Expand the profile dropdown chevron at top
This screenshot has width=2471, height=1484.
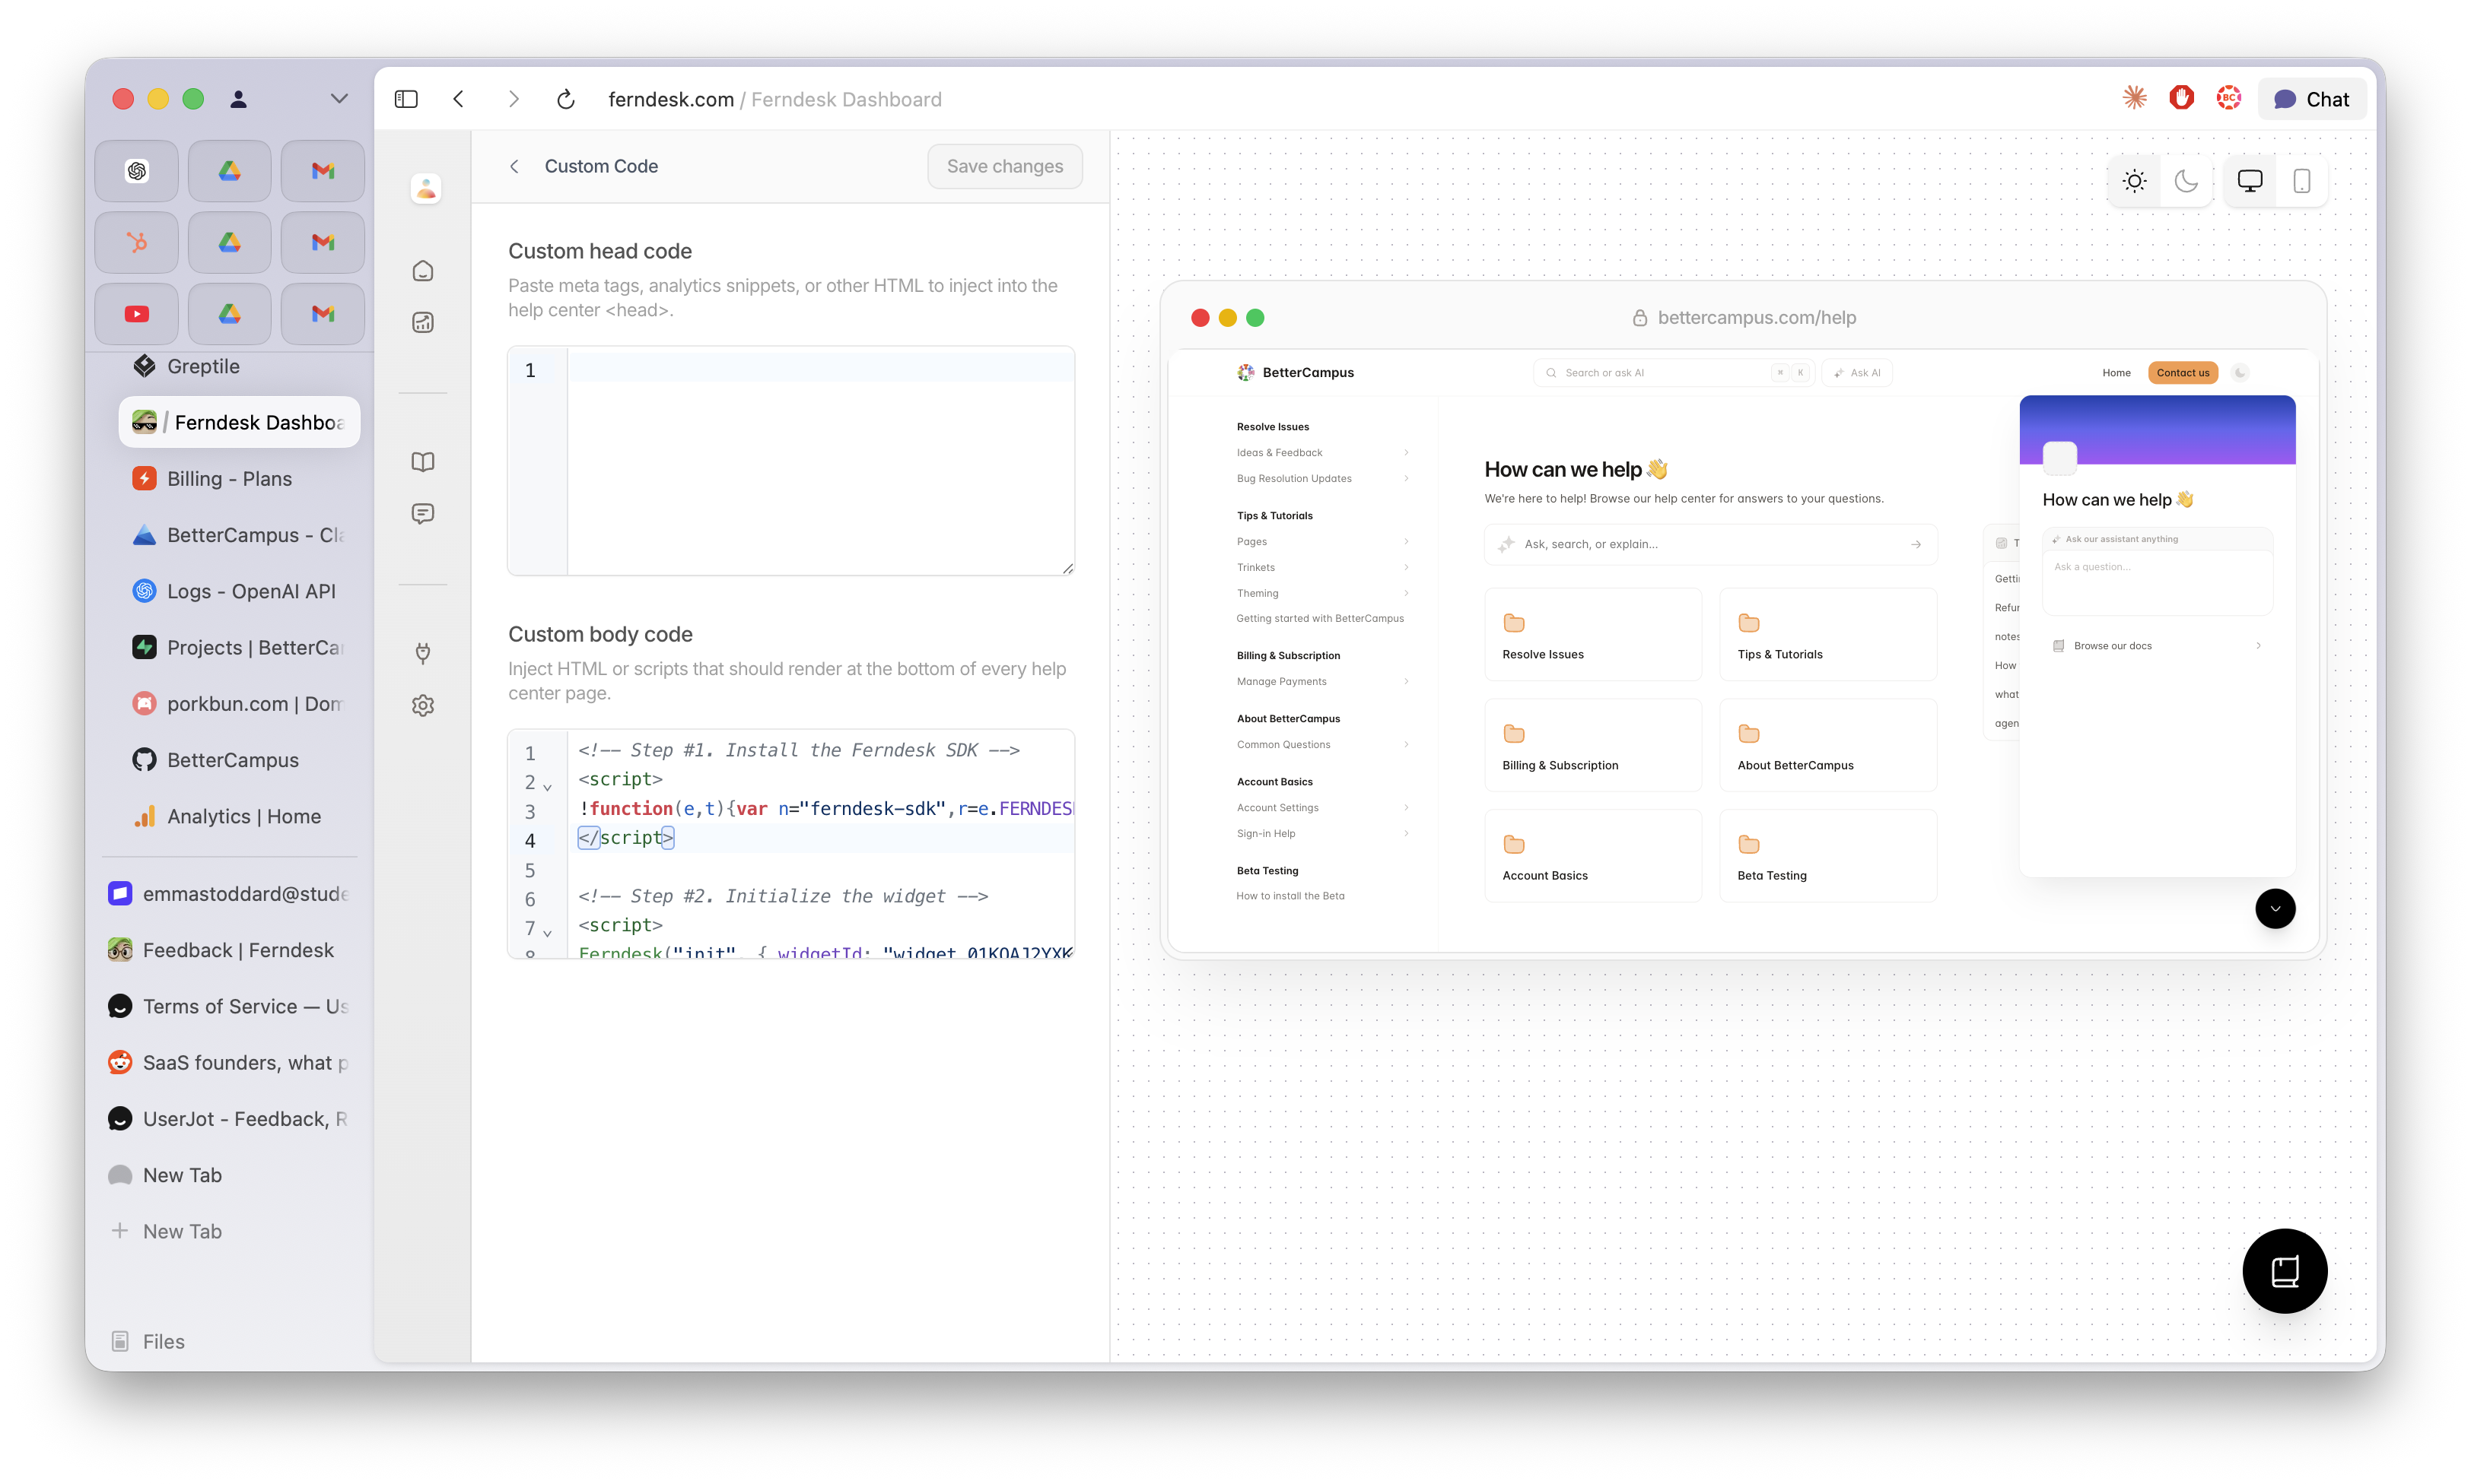[x=339, y=98]
